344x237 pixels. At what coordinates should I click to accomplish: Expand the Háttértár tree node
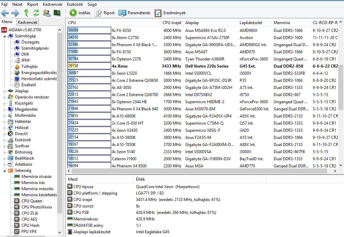5,122
